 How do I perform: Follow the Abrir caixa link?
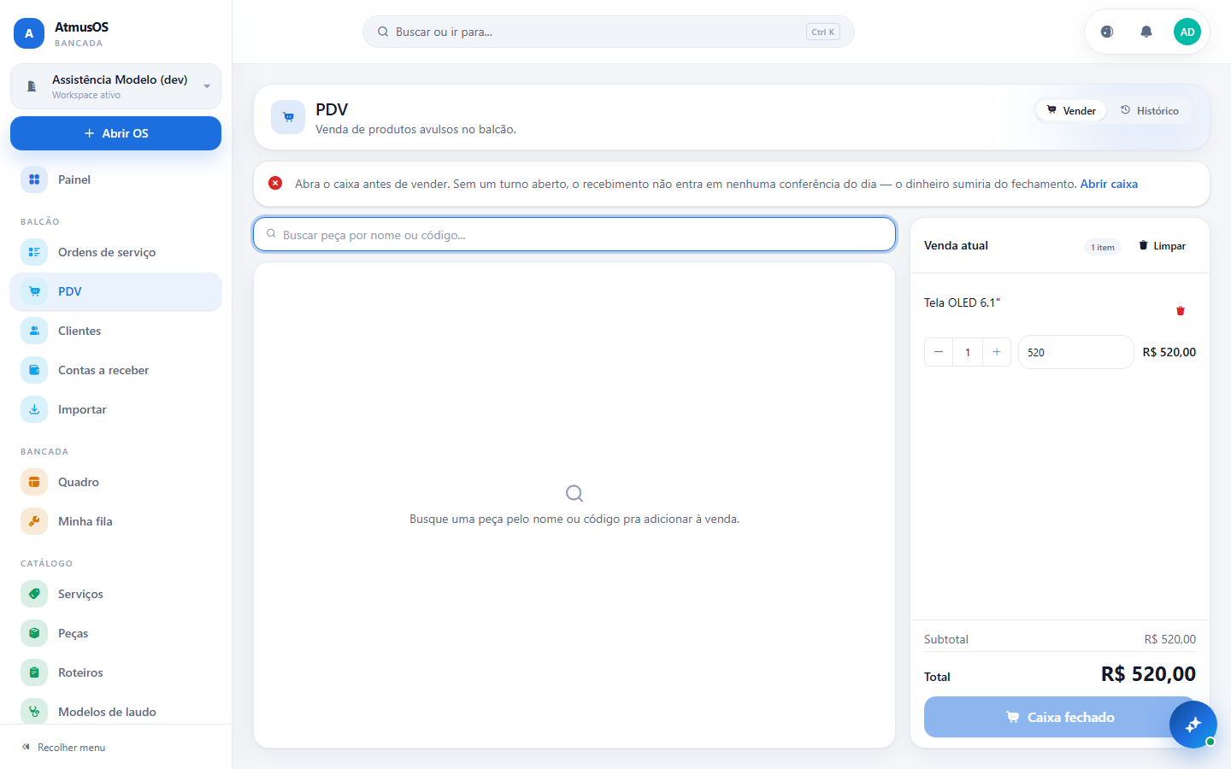coord(1109,184)
